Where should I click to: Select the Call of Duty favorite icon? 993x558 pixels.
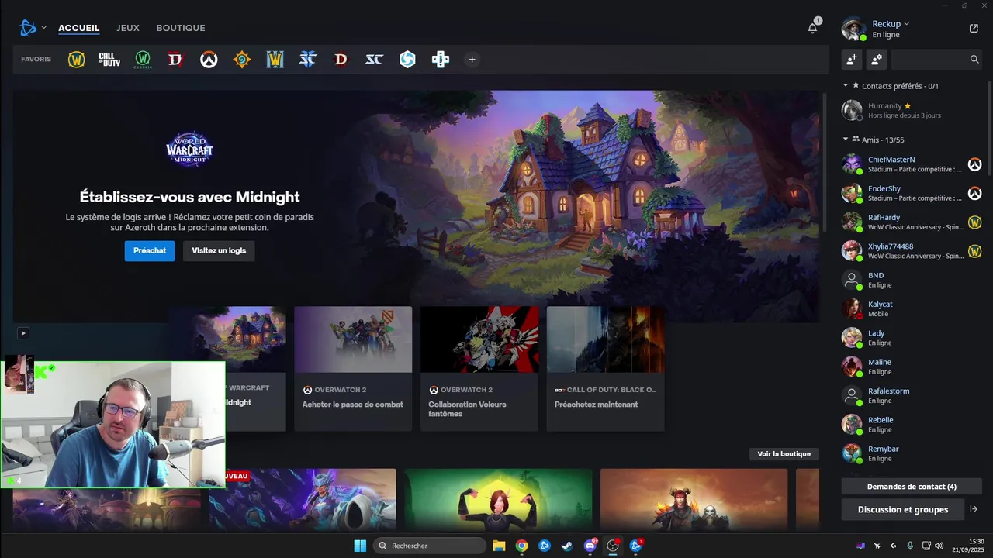[x=109, y=60]
